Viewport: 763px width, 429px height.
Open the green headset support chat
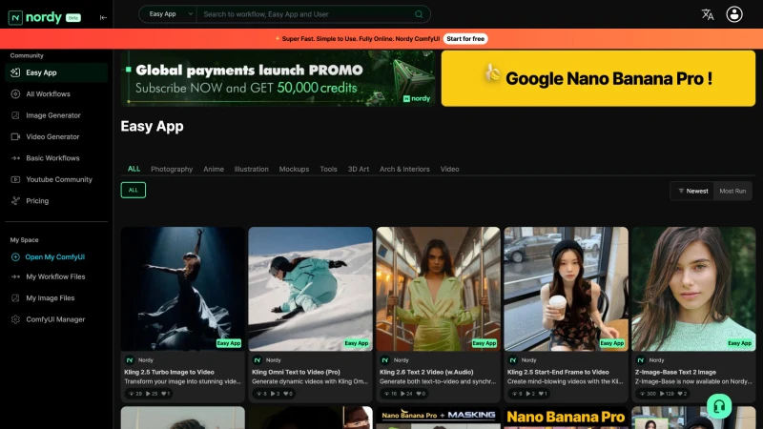coord(719,405)
